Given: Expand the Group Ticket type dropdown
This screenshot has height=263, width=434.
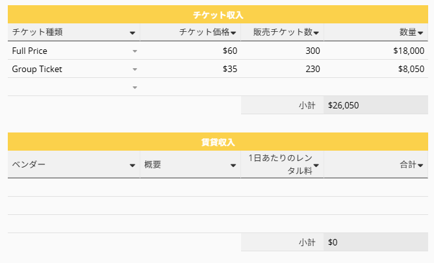Looking at the screenshot, I should [134, 69].
